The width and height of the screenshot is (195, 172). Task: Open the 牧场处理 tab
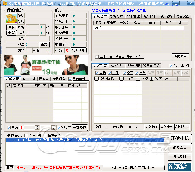coord(133,66)
